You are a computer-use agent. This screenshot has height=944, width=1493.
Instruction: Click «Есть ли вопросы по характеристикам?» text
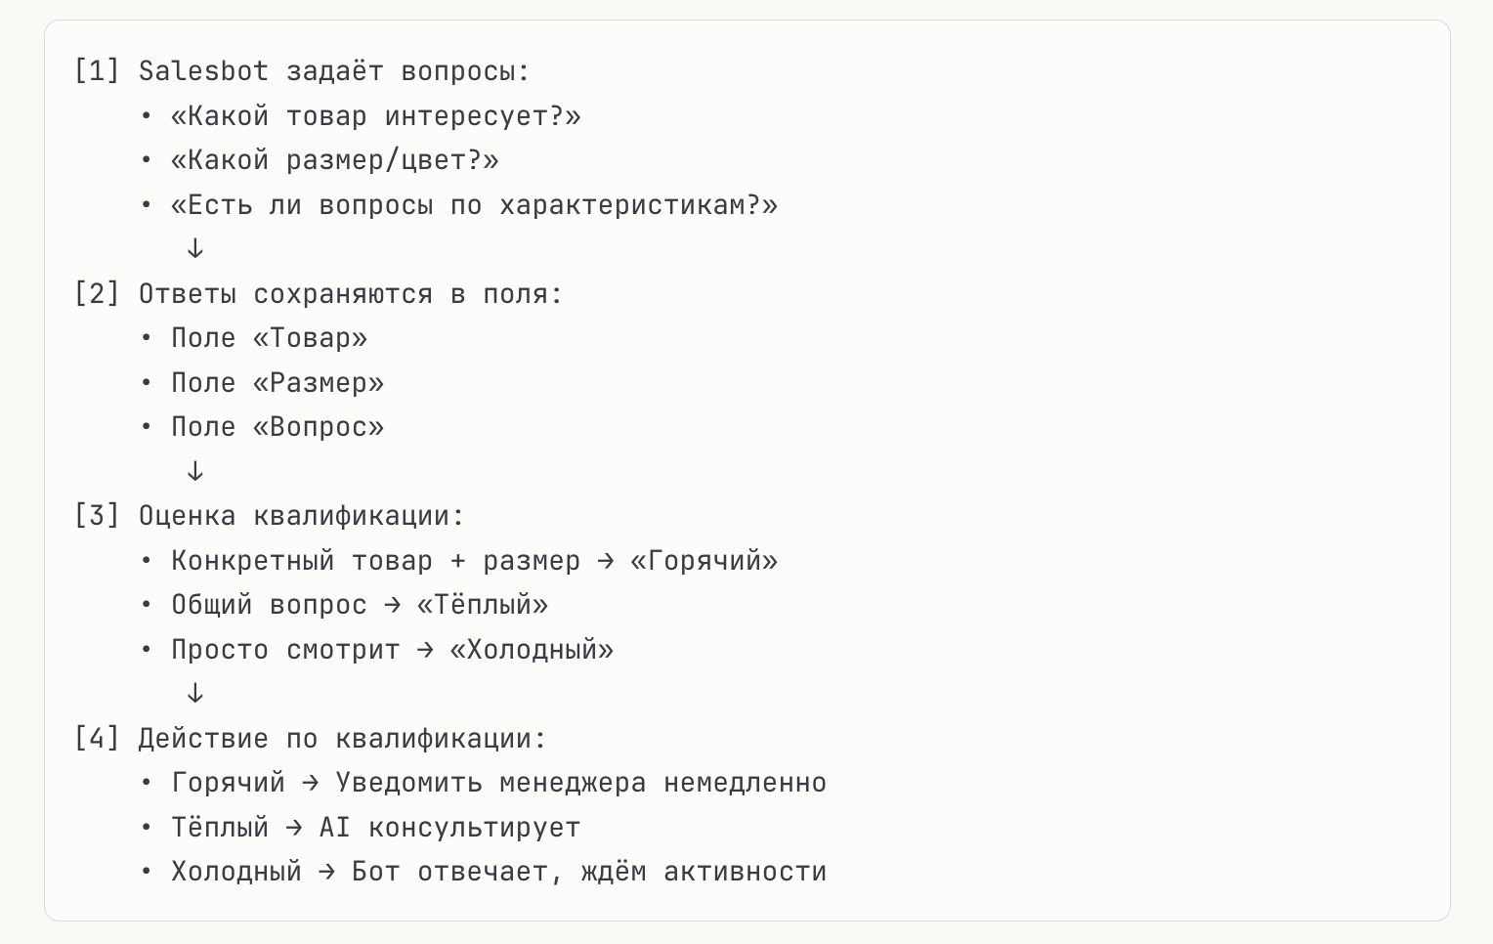click(x=474, y=205)
